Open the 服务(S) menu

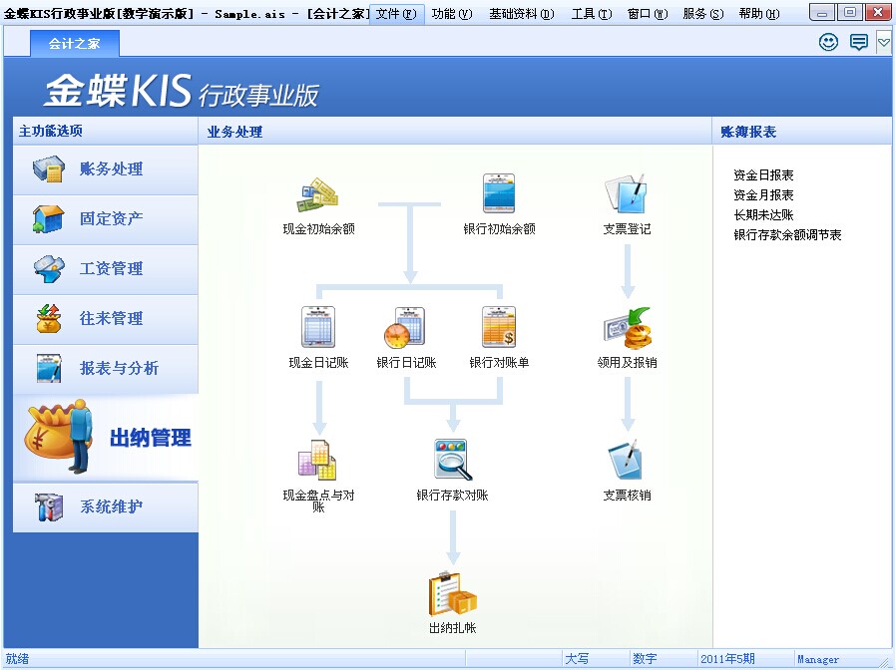point(702,14)
